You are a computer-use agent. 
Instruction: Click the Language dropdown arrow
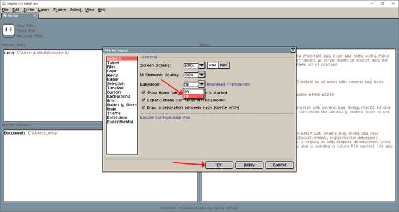(202, 84)
